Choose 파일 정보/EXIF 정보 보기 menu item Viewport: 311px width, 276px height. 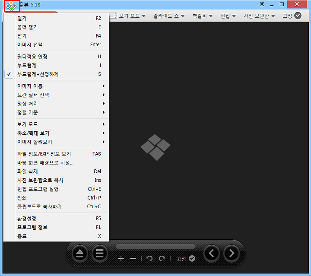click(x=56, y=154)
